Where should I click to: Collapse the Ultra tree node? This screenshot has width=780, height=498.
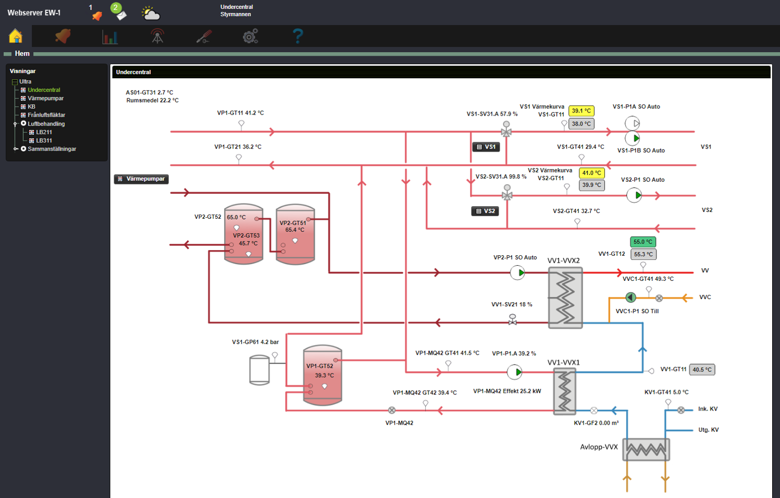click(x=15, y=82)
